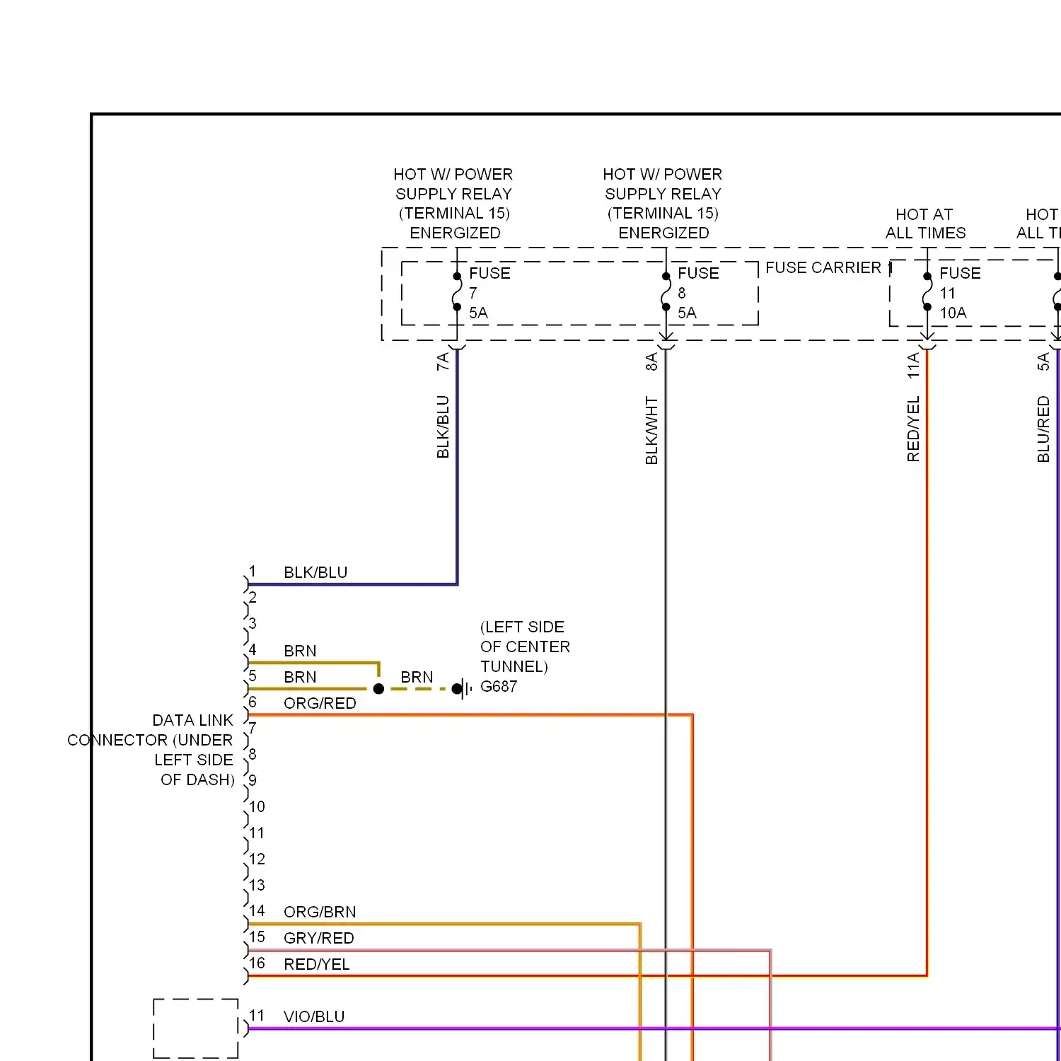
Task: Click the 'G687' ground identifier
Action: (x=499, y=686)
